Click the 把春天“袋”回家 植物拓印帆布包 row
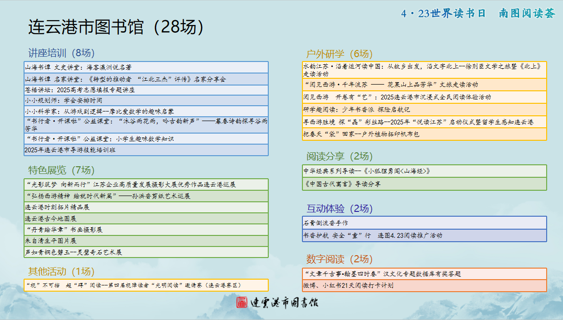The image size is (563, 320). point(424,134)
